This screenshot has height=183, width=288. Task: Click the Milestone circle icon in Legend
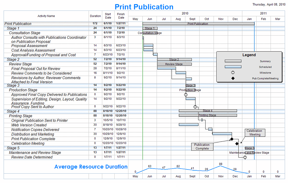(x=232, y=72)
